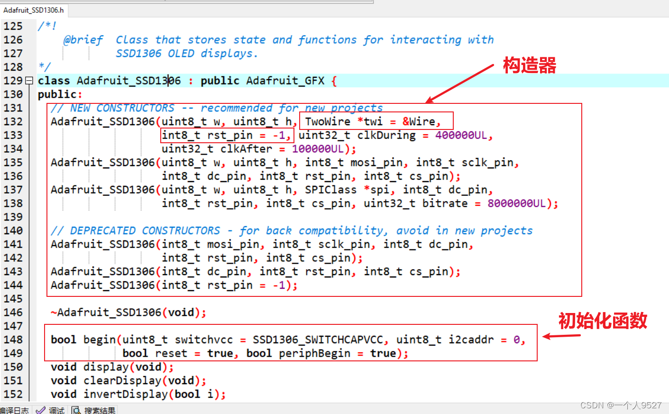Click line number 129 in the gutter

(x=13, y=81)
